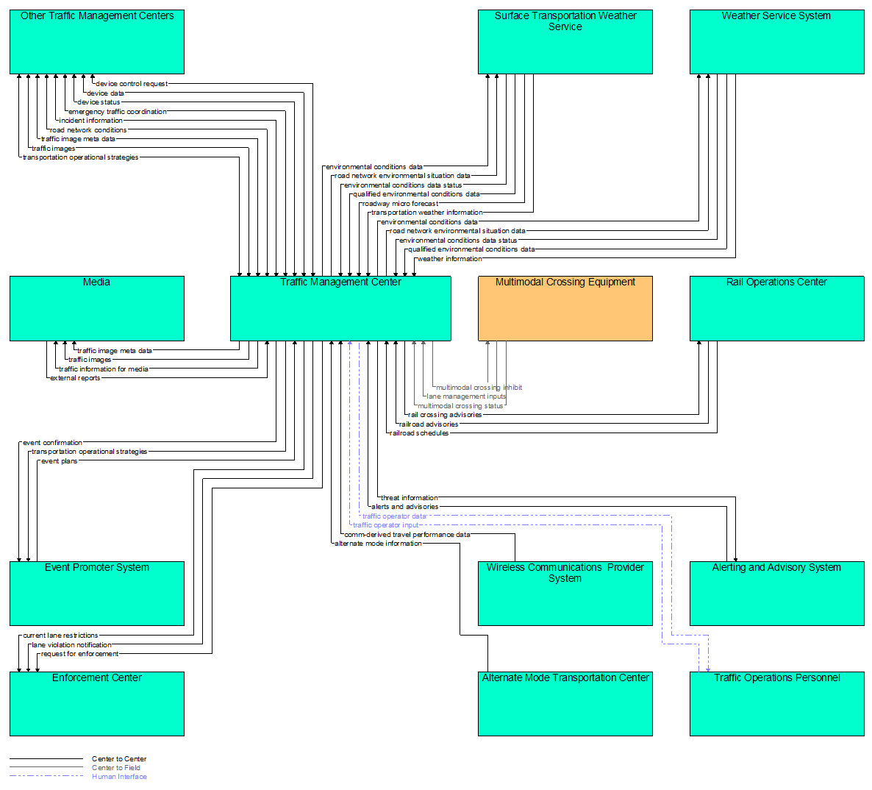Select the 'roadway micro forecast' label
Screen dimensions: 872x790
tap(400, 204)
